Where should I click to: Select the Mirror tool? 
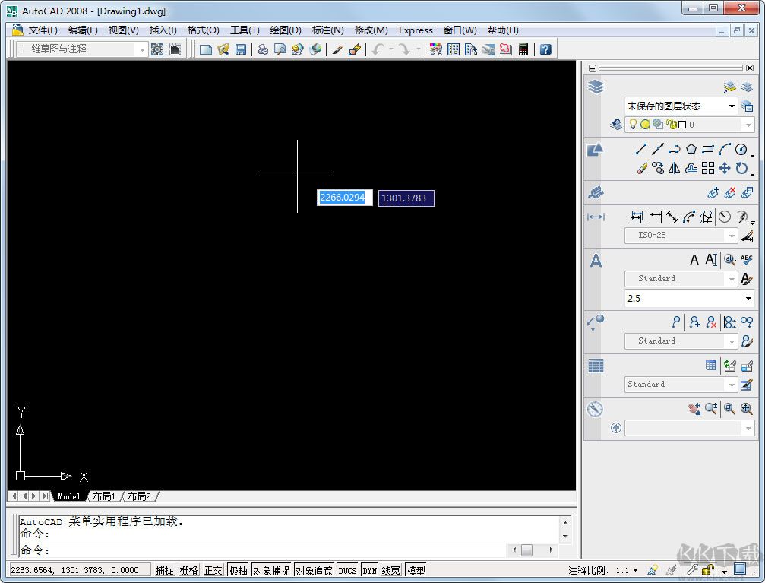pos(675,168)
